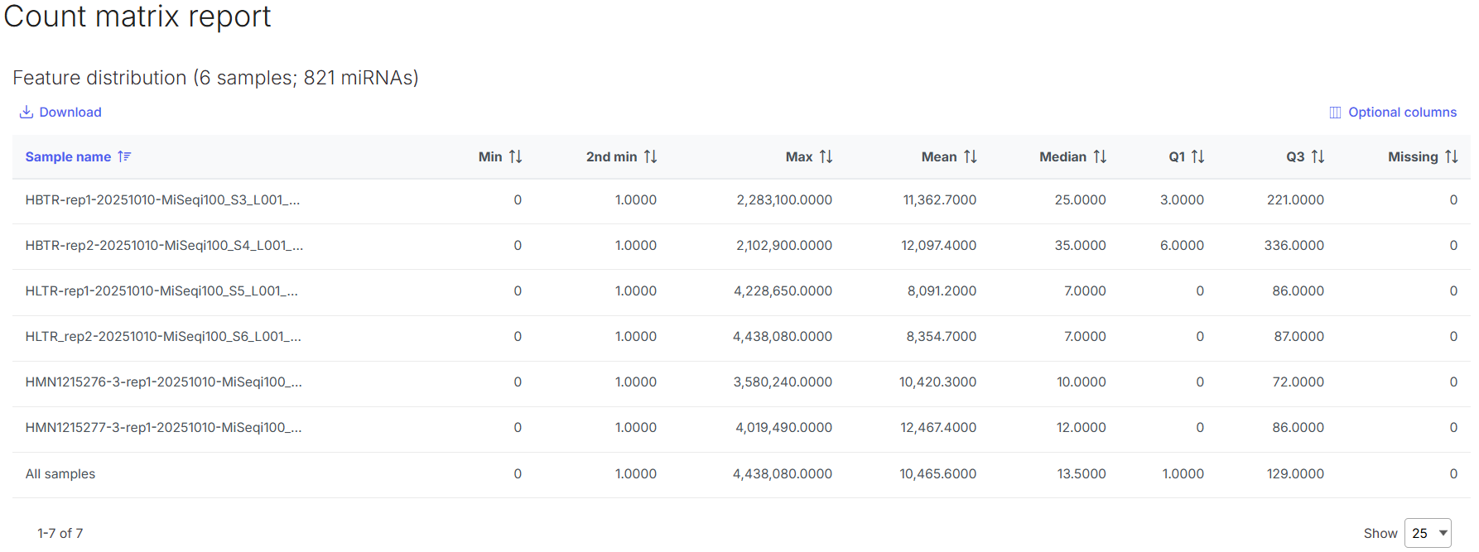Open the Optional columns link
This screenshot has height=552, width=1479.
point(1402,113)
